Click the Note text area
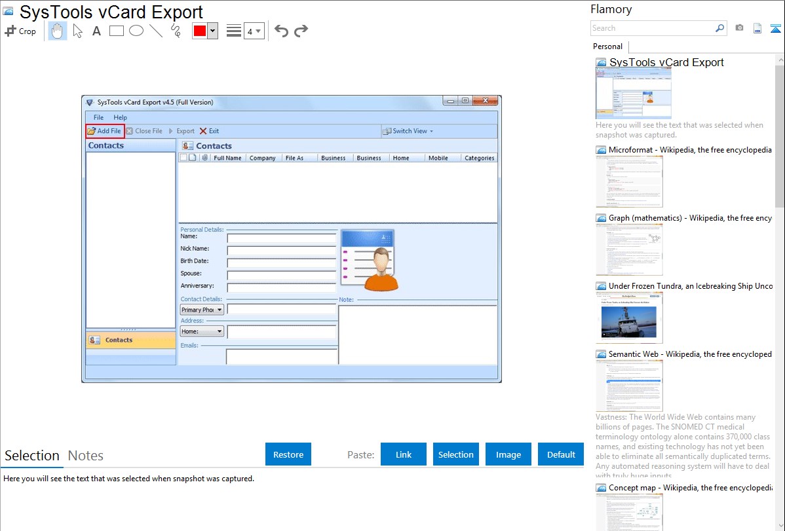The height and width of the screenshot is (531, 785). click(x=418, y=335)
